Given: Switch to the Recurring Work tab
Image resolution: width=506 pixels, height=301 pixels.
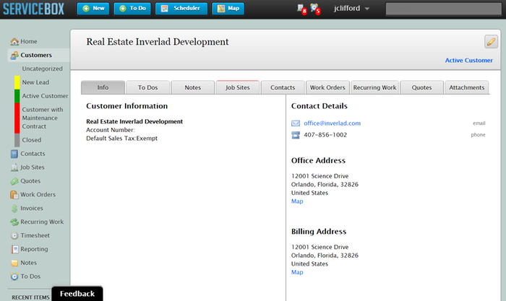Looking at the screenshot, I should [x=374, y=87].
